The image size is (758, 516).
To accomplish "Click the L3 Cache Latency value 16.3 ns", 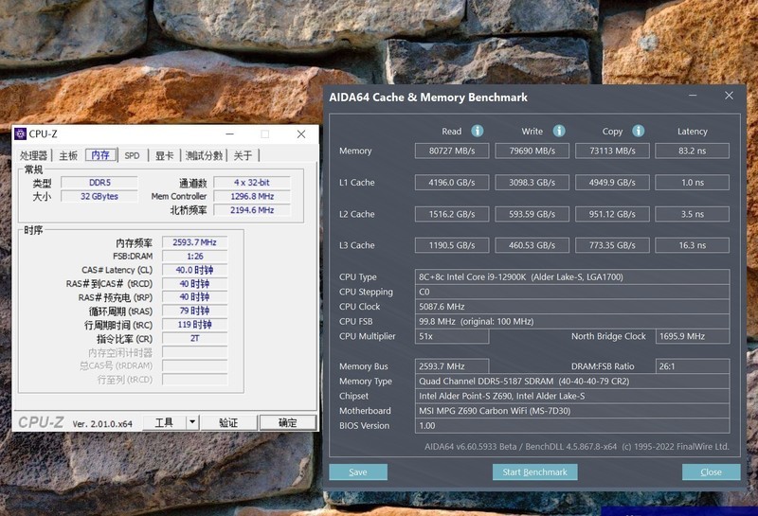I will 693,245.
